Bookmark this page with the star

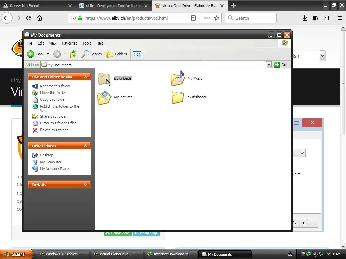(217, 18)
